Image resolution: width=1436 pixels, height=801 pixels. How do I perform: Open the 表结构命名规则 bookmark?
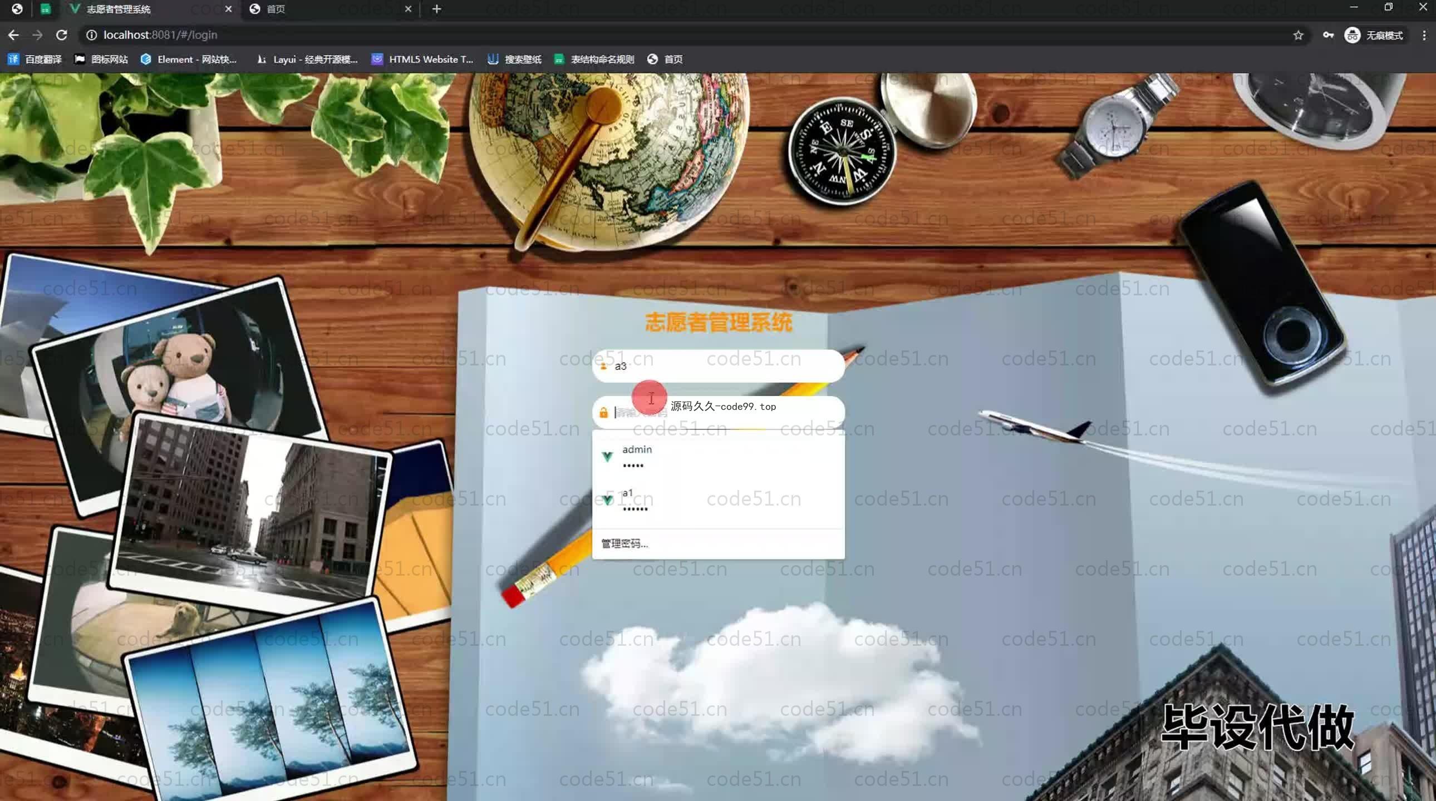594,59
